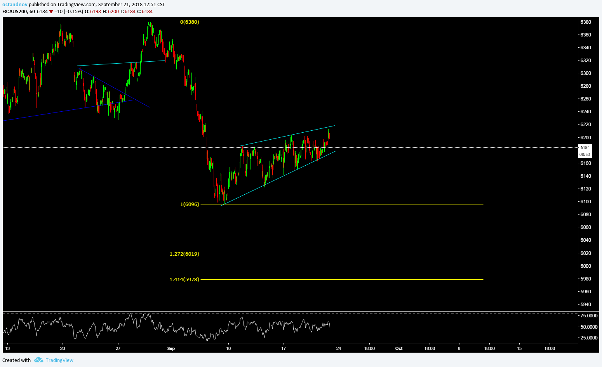Click the 6300 price axis tick
The height and width of the screenshot is (367, 602).
point(586,73)
